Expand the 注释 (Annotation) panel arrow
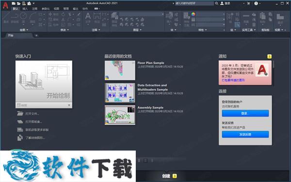Screen dimensions: 291x182 pyautogui.click(x=99, y=30)
